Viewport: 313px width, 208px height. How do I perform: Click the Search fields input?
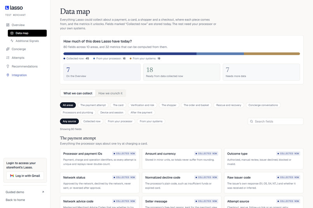(x=275, y=121)
